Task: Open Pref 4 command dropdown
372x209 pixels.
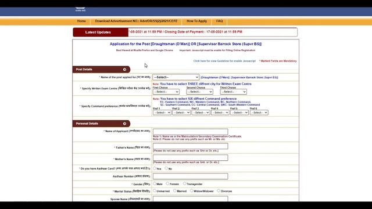Action: click(220, 113)
